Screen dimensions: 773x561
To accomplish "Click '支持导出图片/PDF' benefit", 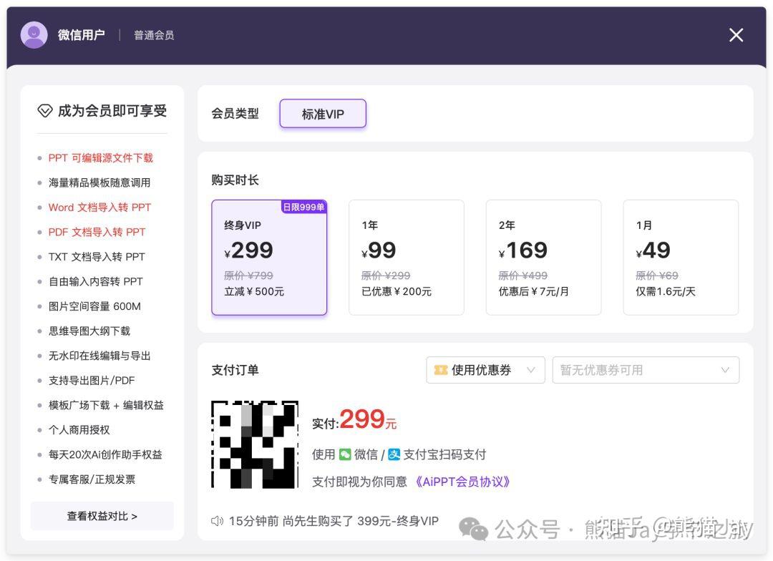I will pyautogui.click(x=92, y=381).
